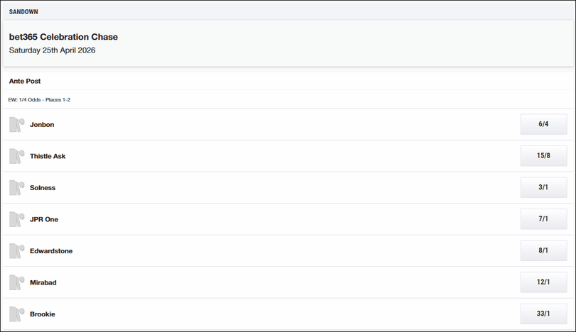The height and width of the screenshot is (332, 576).
Task: Pick Solness at 3/1 odds
Action: tap(543, 187)
